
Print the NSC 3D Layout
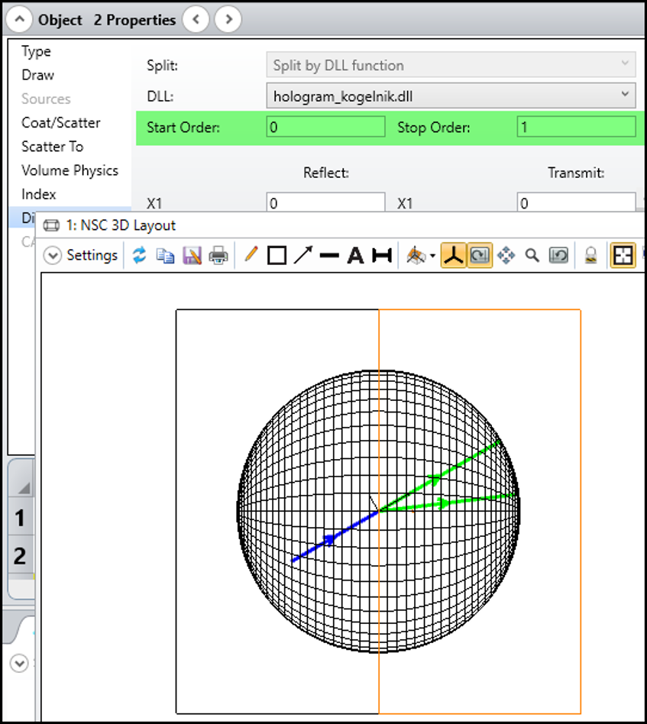[218, 255]
